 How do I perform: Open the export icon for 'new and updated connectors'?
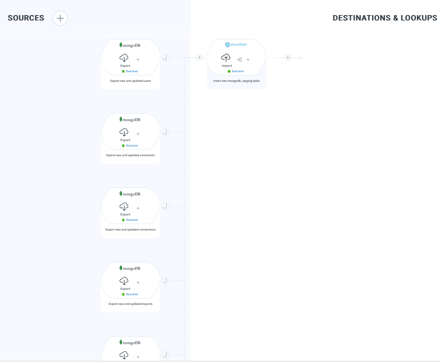(124, 133)
